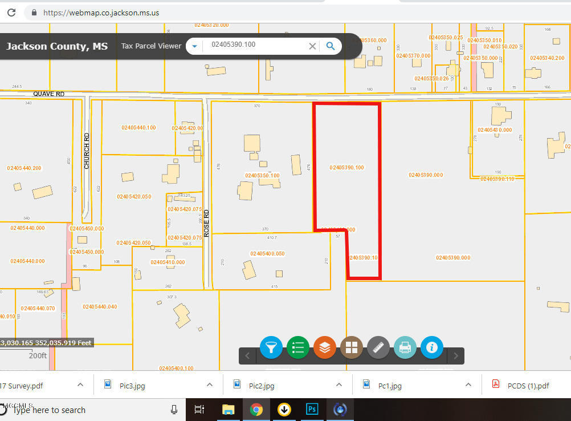Switch to Chrome in the taskbar

256,410
